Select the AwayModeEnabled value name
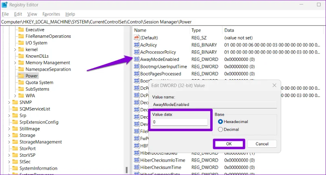This screenshot has width=326, height=175. pyautogui.click(x=159, y=59)
